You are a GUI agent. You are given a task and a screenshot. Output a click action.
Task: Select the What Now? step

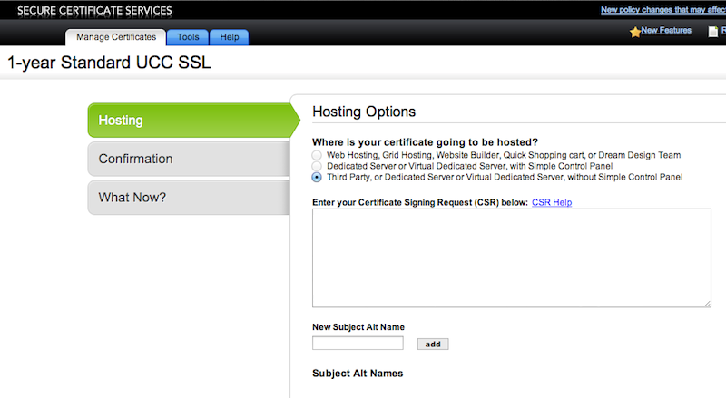(x=188, y=198)
